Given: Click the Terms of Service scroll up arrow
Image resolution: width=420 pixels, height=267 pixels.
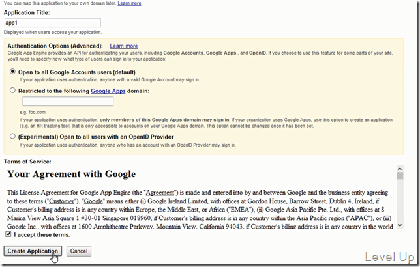Looking at the screenshot, I should tap(400, 169).
